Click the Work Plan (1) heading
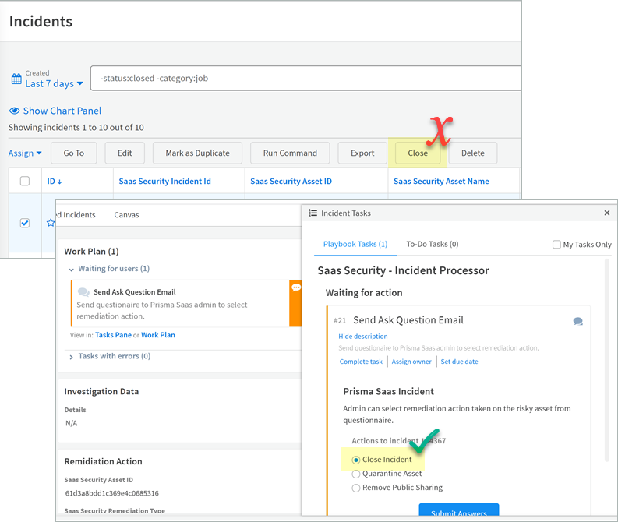 tap(91, 252)
